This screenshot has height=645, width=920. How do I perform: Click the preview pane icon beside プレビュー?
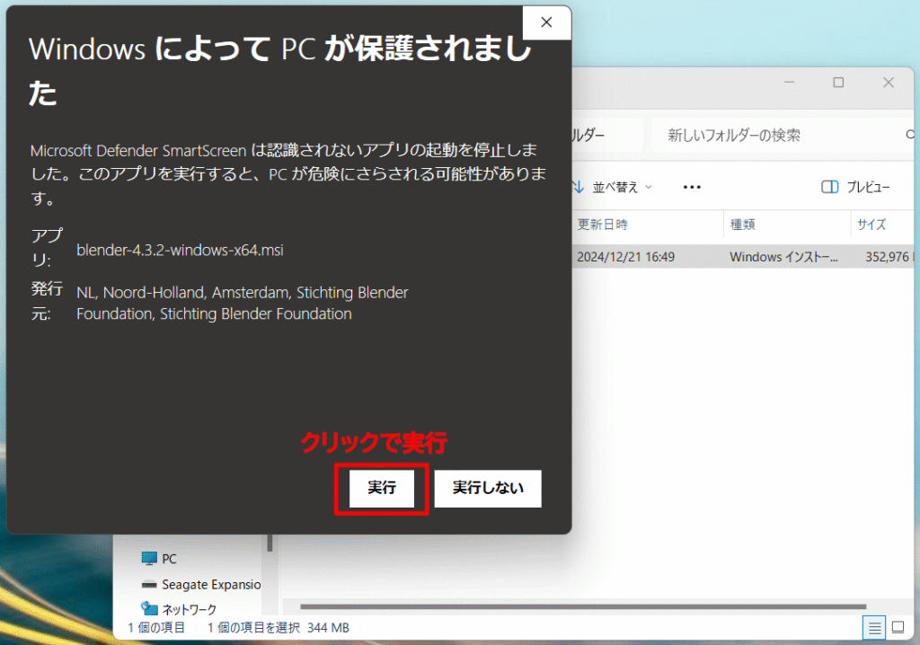pos(829,187)
